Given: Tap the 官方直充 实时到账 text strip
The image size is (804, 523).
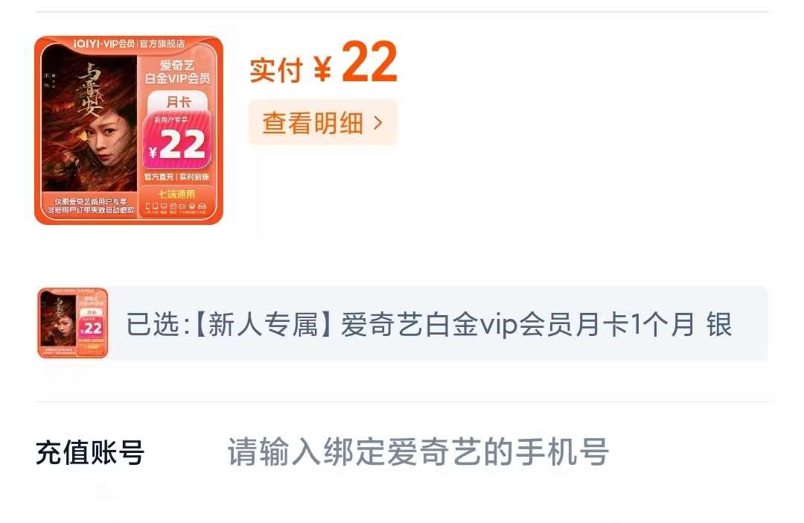Looking at the screenshot, I should [x=176, y=177].
